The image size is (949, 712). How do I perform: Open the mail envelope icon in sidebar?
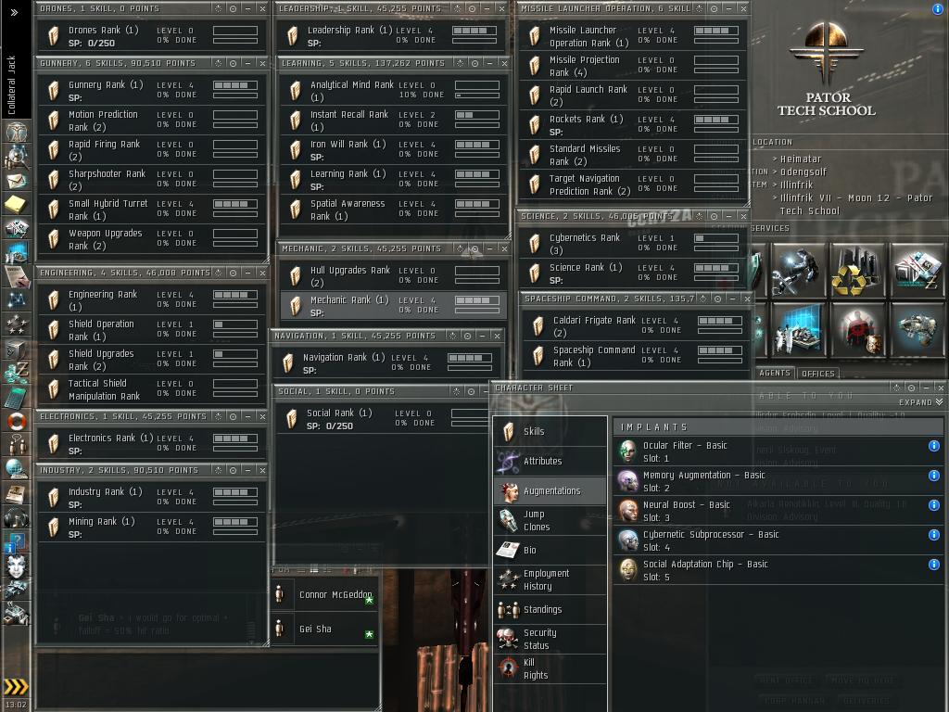(x=16, y=181)
